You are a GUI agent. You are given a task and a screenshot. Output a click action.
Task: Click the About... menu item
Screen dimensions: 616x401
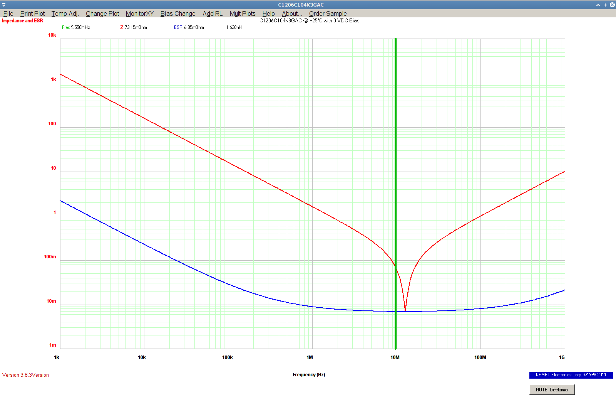click(292, 13)
